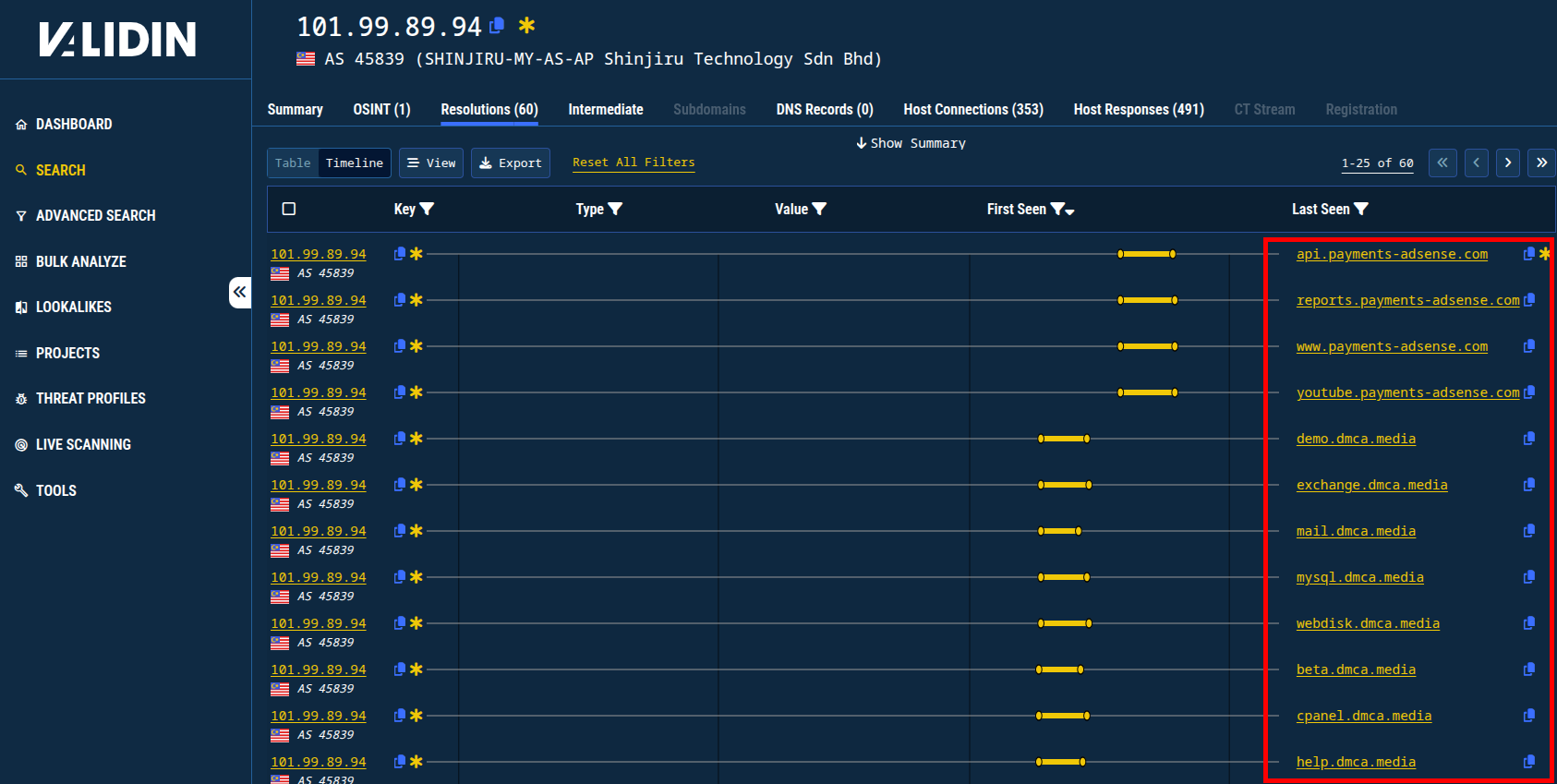Viewport: 1557px width, 784px height.
Task: Click the demo.dmca.media timeline bar
Action: point(1064,439)
